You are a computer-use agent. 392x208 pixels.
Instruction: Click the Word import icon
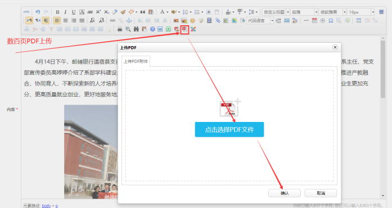point(160,29)
